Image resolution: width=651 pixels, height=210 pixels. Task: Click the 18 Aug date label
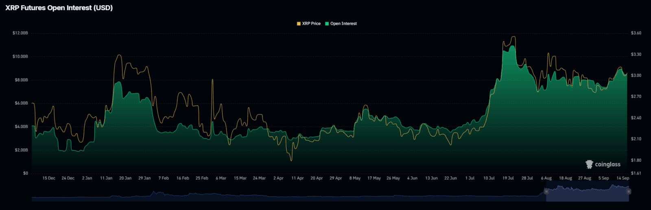(x=566, y=178)
